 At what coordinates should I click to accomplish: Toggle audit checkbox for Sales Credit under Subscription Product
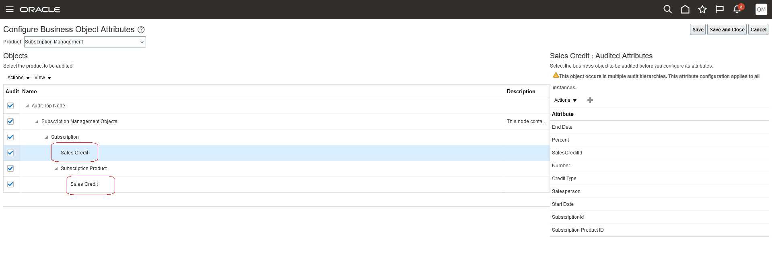(10, 184)
